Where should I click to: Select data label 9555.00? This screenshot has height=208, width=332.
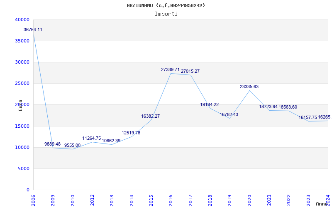coord(72,145)
